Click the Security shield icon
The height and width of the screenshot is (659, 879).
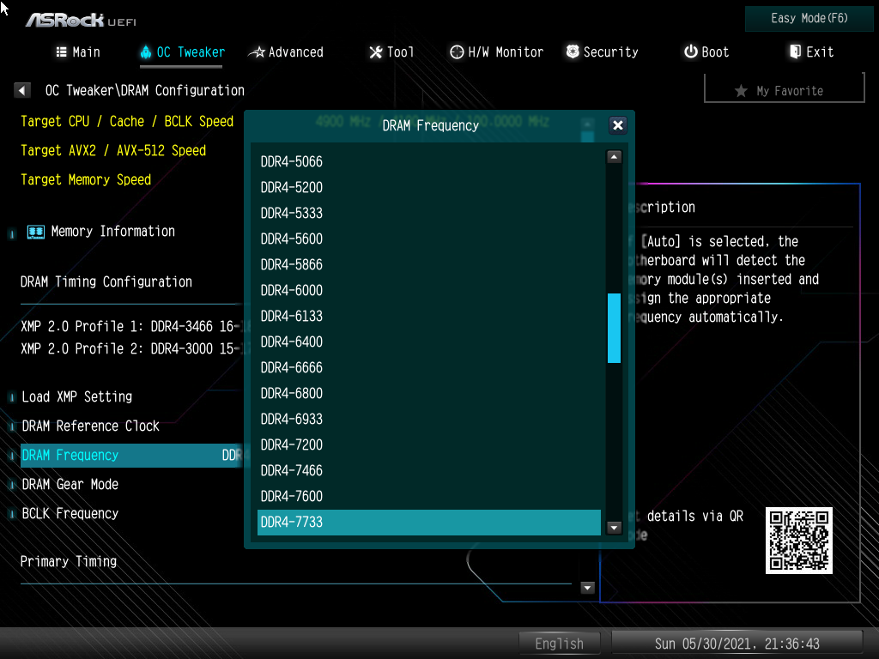click(x=573, y=51)
